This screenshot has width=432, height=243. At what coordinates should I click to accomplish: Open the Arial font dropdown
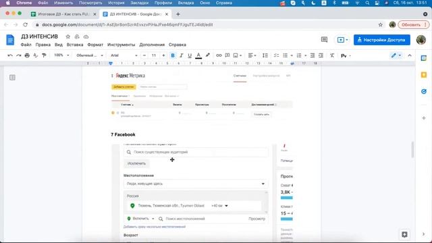[124, 55]
